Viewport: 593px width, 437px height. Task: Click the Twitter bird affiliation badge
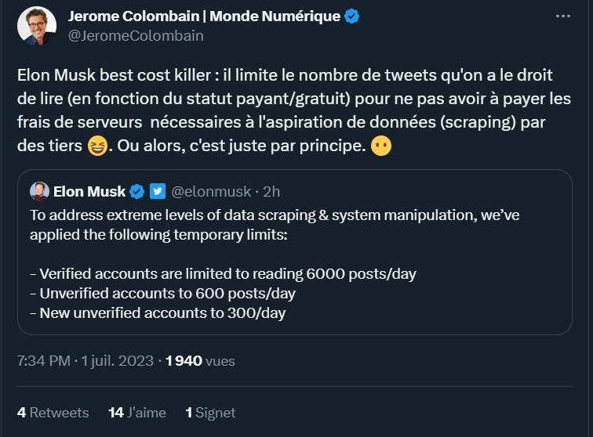[157, 191]
